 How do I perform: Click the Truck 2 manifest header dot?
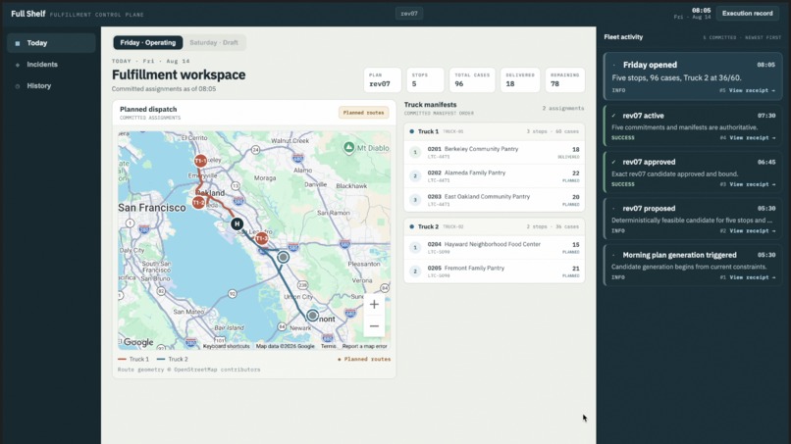click(x=411, y=226)
